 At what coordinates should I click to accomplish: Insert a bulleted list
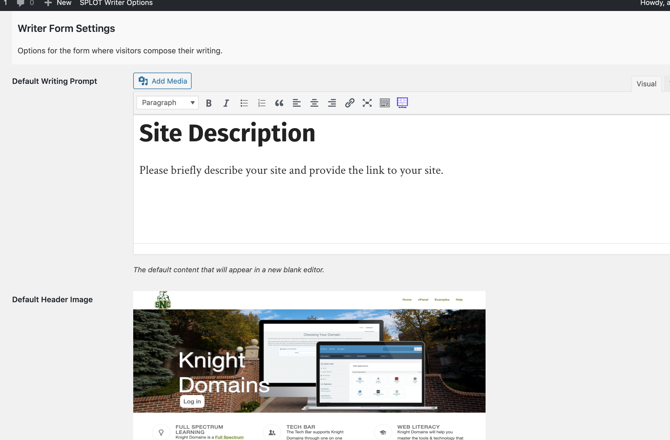244,103
